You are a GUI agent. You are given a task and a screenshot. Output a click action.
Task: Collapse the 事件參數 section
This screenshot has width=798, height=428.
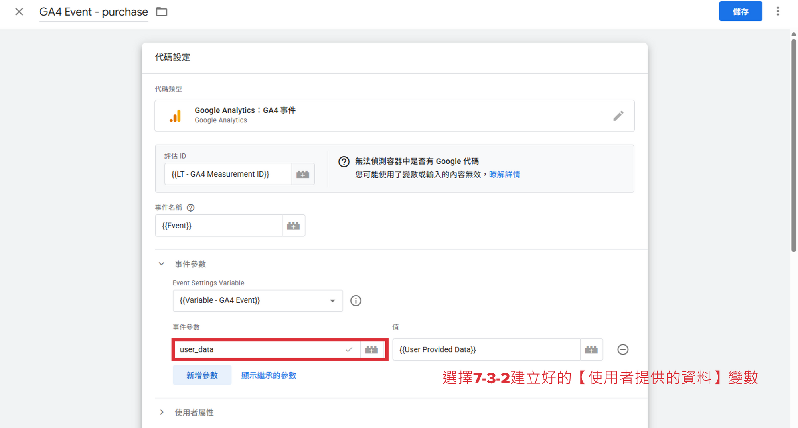(162, 264)
